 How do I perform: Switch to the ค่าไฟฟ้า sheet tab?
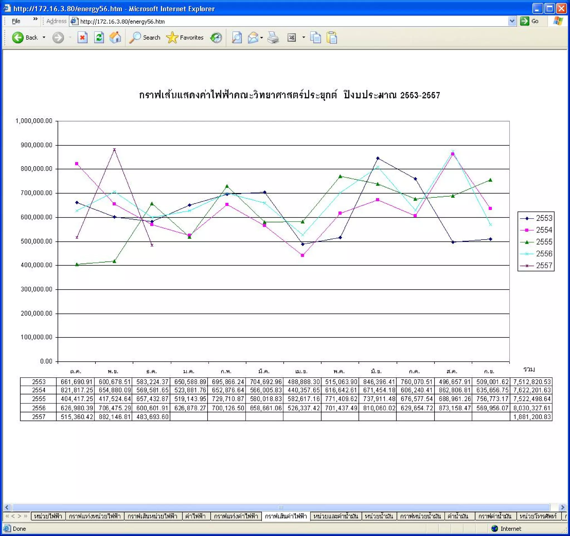195,516
